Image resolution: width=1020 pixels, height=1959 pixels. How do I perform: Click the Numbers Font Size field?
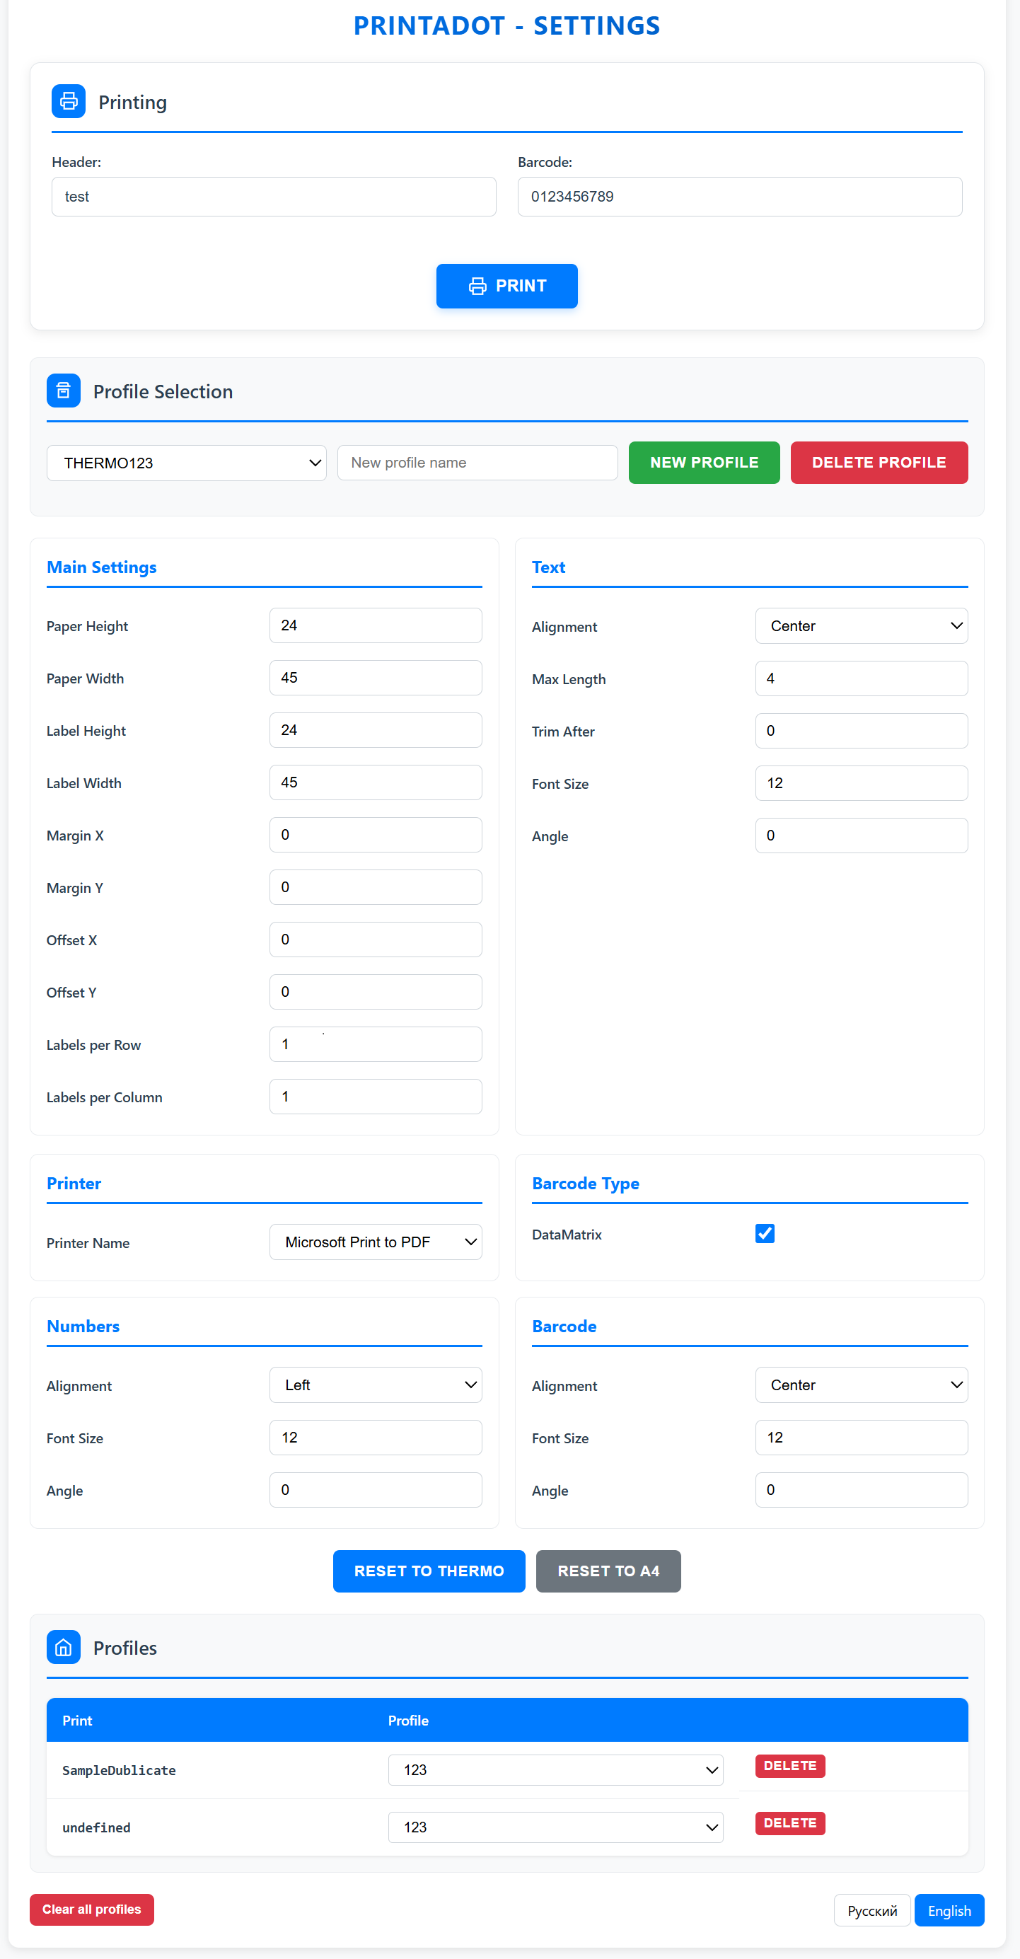[x=376, y=1438]
